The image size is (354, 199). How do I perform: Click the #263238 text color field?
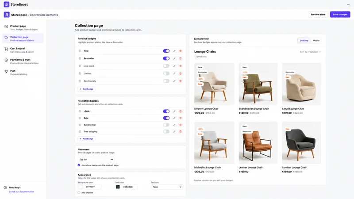point(130,187)
